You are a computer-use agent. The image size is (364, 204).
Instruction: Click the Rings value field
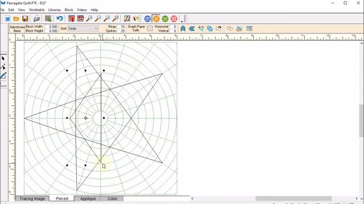coord(121,27)
